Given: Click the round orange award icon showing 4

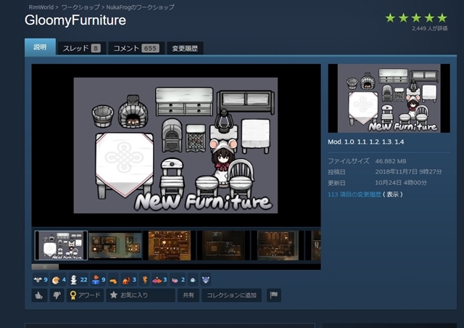Looking at the screenshot, I should 59,279.
